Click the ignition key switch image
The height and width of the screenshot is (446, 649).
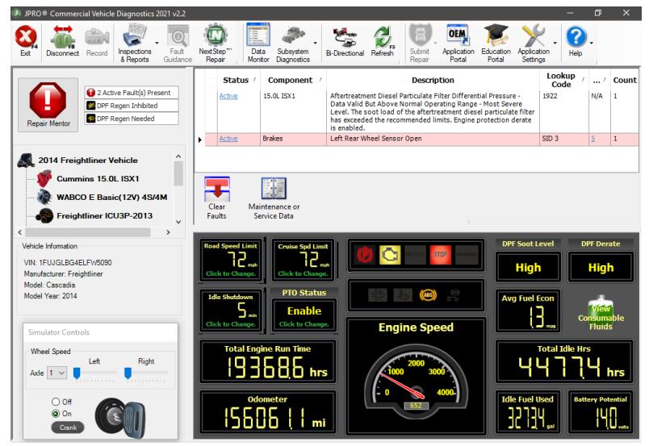120,418
